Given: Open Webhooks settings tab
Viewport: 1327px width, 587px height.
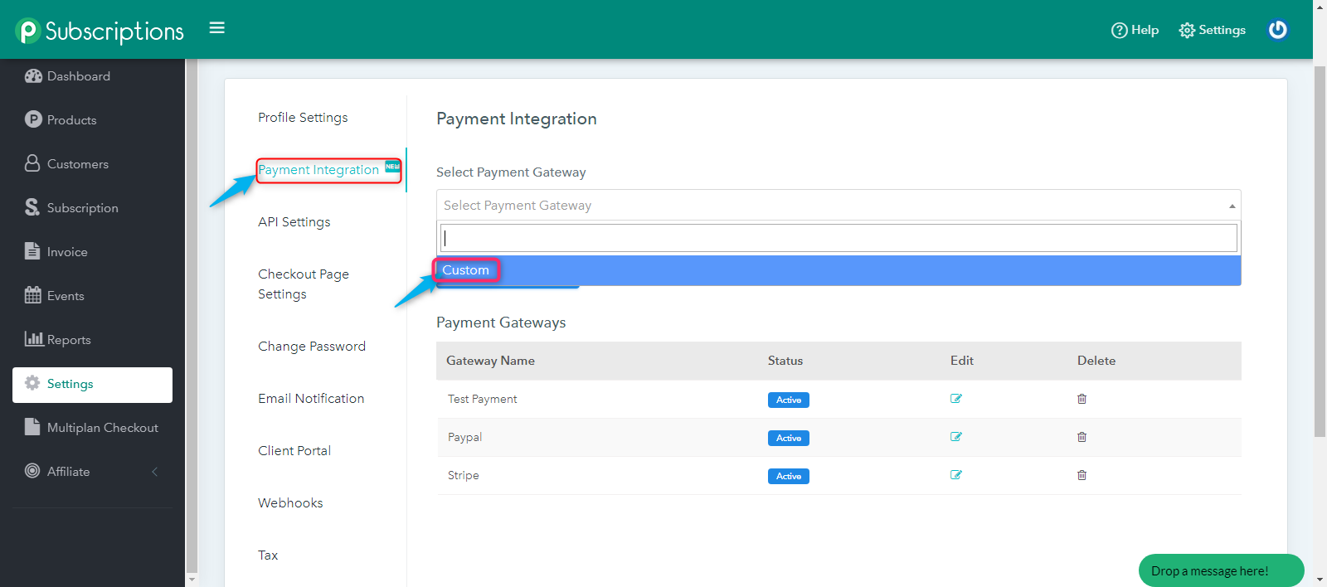Looking at the screenshot, I should pyautogui.click(x=290, y=503).
